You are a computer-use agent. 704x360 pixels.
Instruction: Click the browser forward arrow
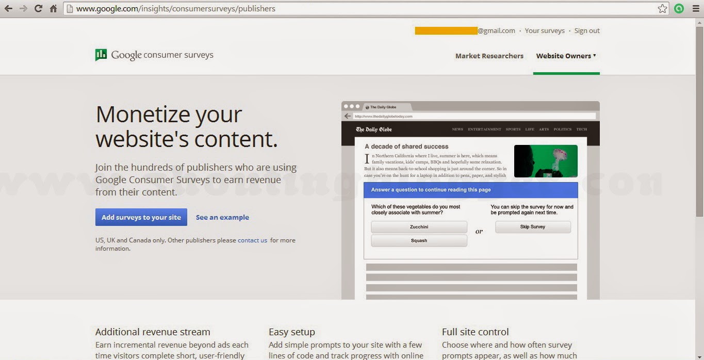tap(23, 9)
